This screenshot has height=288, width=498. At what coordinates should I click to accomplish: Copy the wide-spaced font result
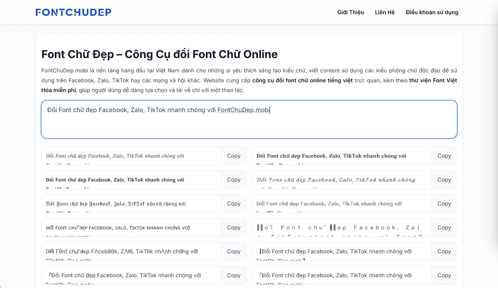click(x=444, y=228)
